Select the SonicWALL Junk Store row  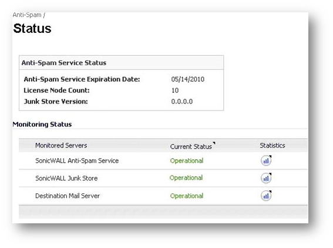163,178
